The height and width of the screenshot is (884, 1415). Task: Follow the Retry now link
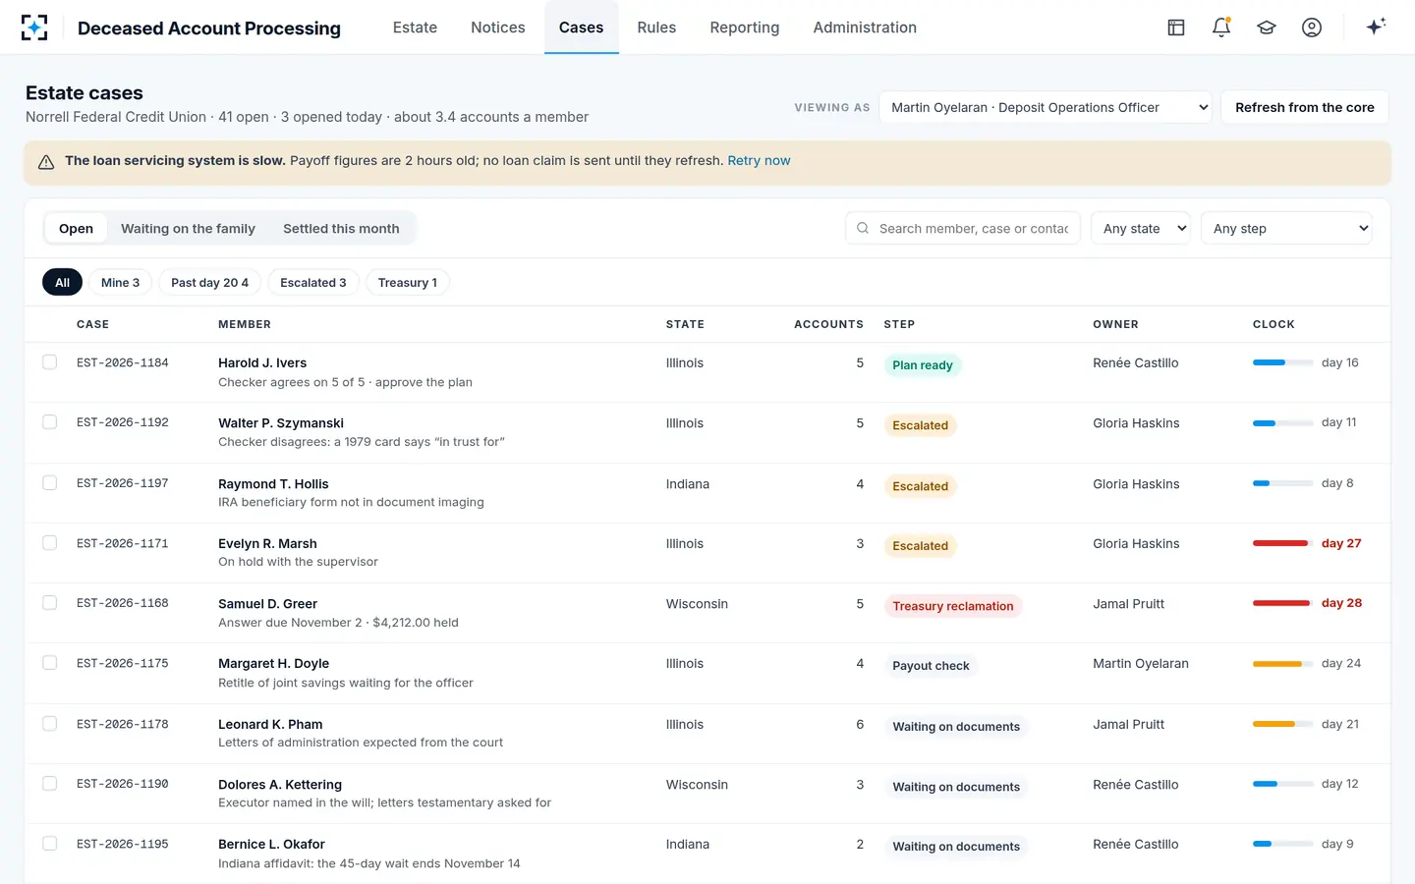coord(759,160)
